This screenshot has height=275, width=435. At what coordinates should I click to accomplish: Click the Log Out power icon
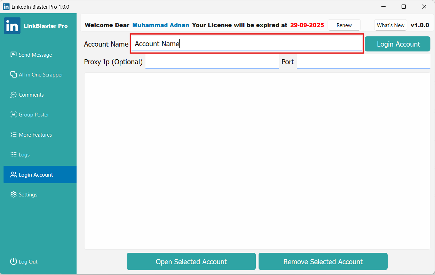tap(14, 261)
